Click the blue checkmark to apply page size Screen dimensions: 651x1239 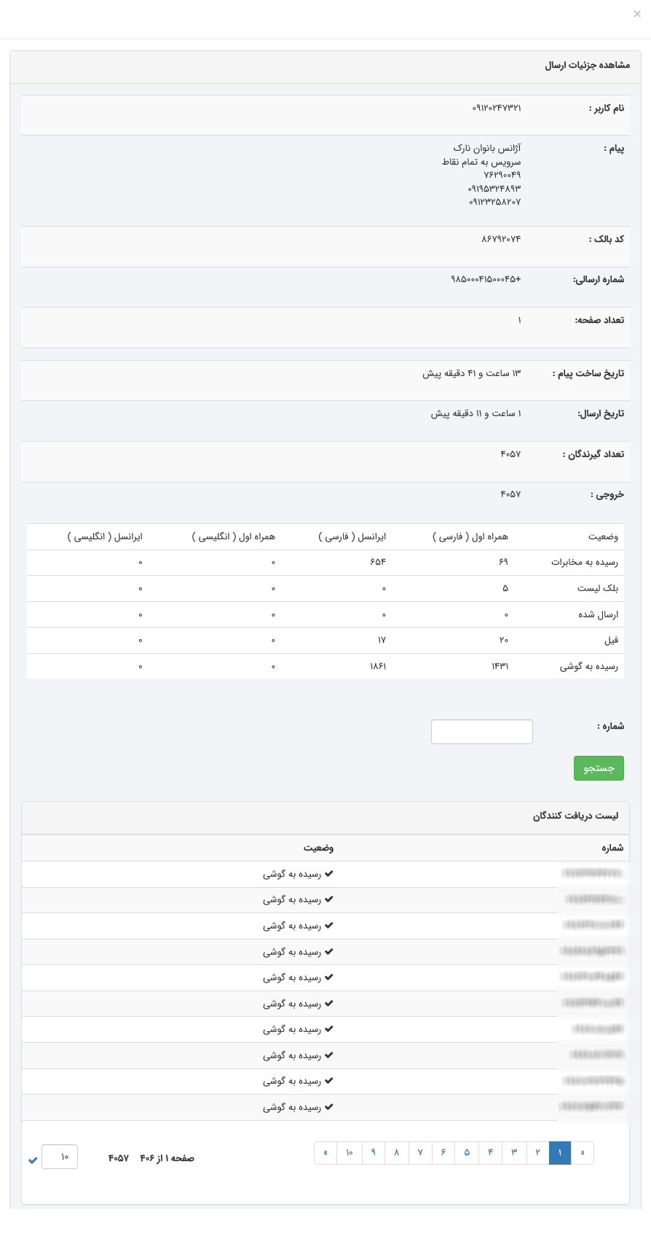(33, 1160)
